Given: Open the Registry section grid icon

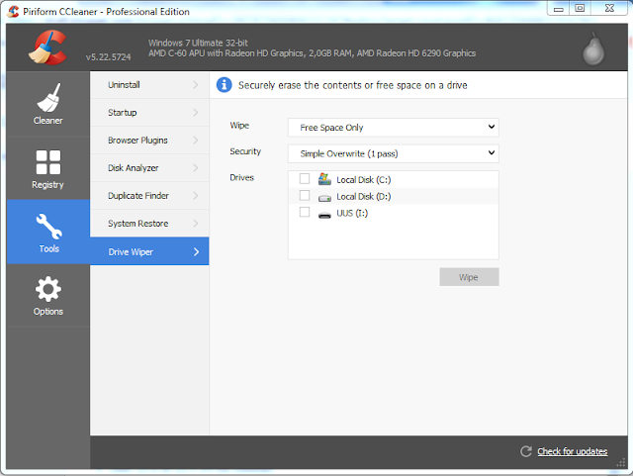Looking at the screenshot, I should 47,162.
